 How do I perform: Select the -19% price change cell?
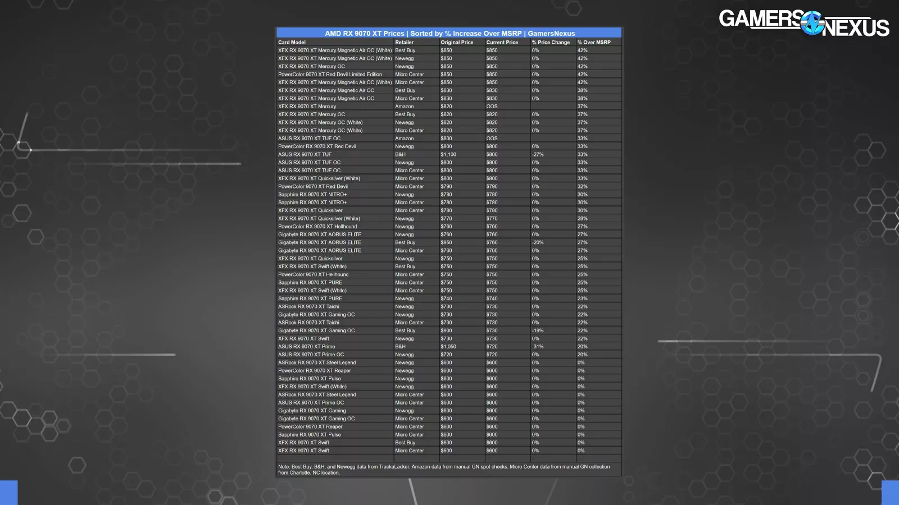pos(538,331)
